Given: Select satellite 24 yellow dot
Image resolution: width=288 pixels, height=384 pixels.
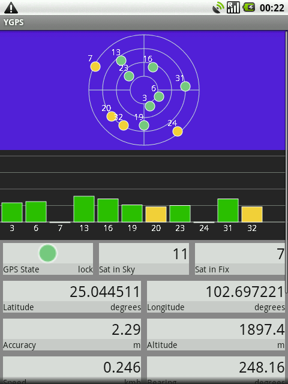Looking at the screenshot, I should coord(178,131).
